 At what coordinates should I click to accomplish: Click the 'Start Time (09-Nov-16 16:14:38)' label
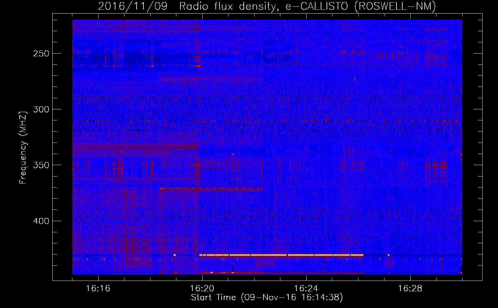(267, 298)
